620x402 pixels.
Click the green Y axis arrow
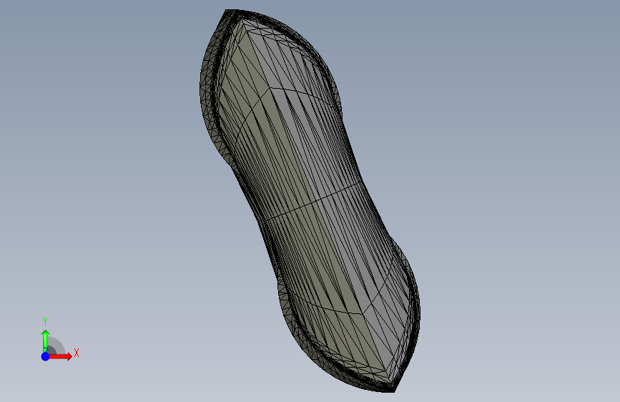(x=46, y=341)
